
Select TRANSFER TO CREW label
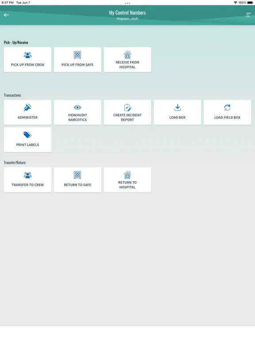coord(27,185)
